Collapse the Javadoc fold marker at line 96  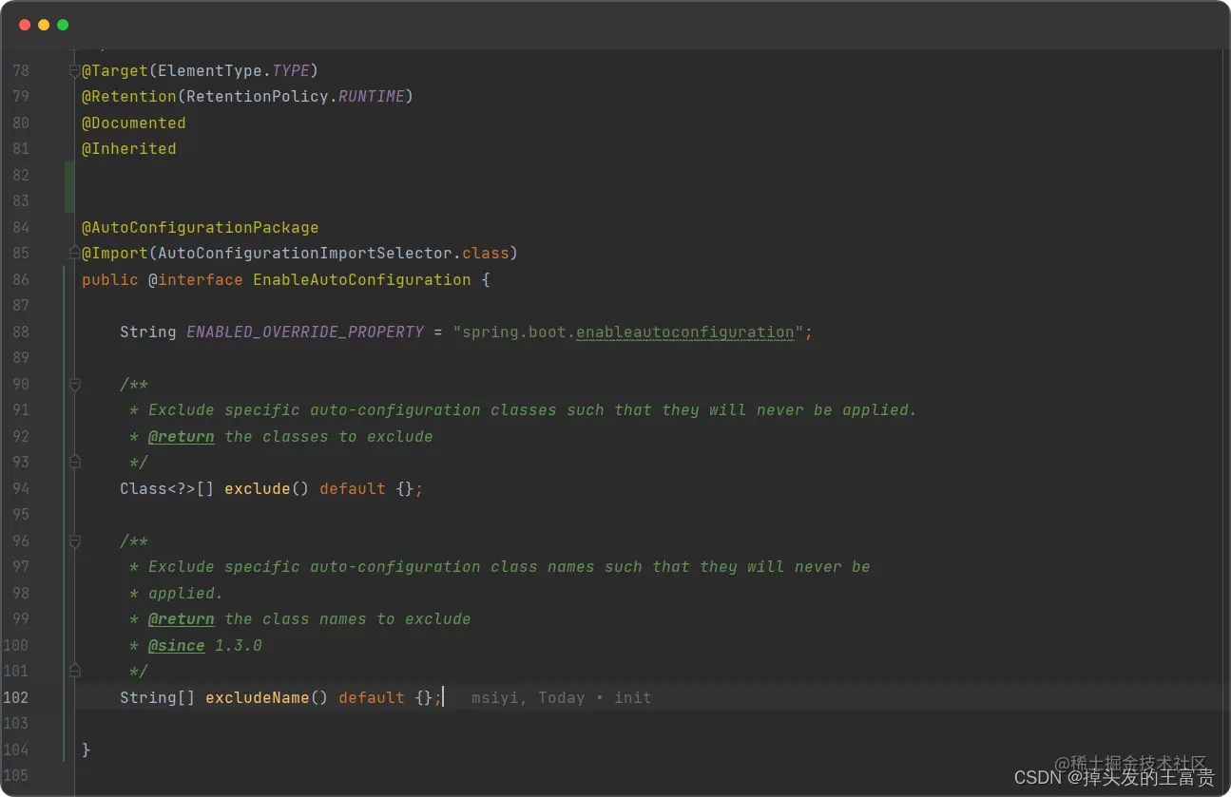(74, 541)
